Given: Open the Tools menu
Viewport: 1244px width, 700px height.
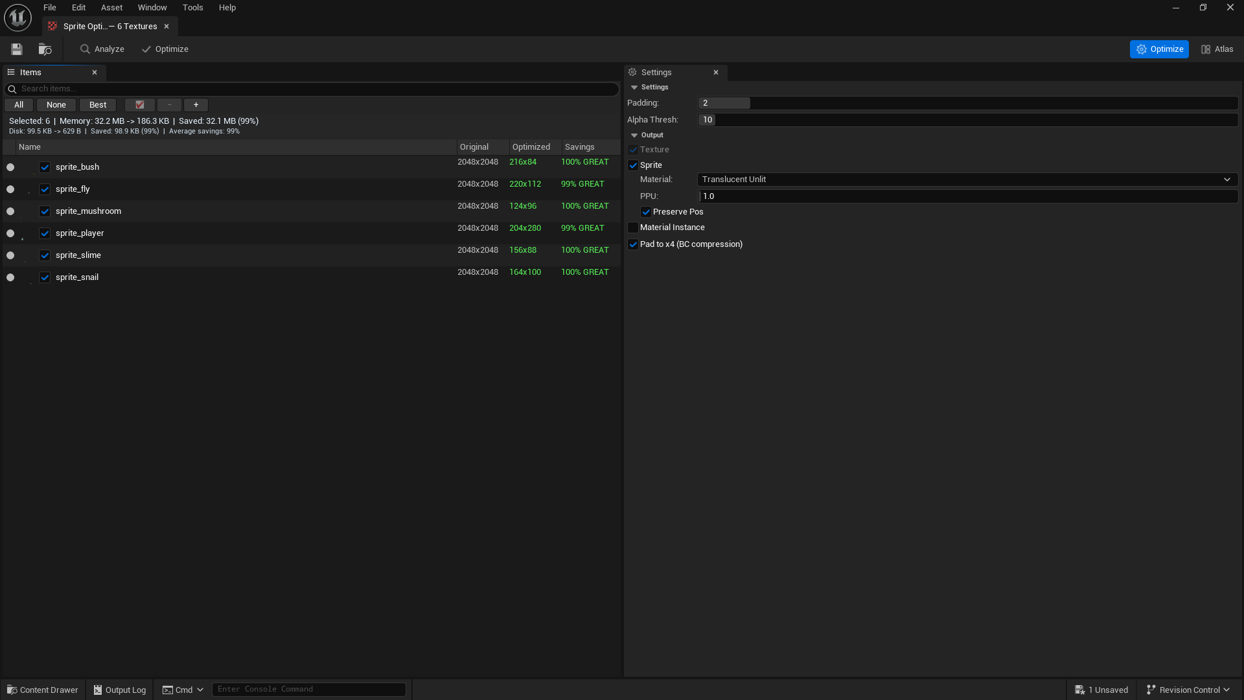Looking at the screenshot, I should pyautogui.click(x=192, y=8).
